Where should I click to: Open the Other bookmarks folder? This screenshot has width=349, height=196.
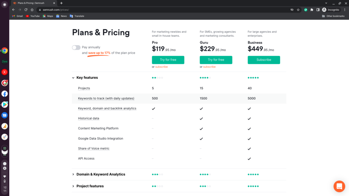pos(333,16)
